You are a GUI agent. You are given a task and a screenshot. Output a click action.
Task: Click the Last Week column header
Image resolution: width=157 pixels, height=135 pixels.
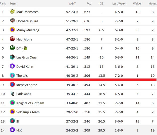pos(119,3)
